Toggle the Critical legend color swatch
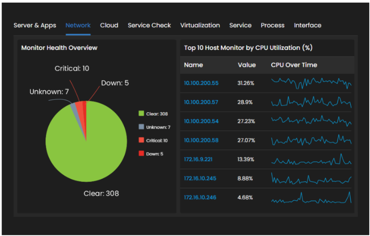Viewport: 370px width, 236px height. (141, 140)
